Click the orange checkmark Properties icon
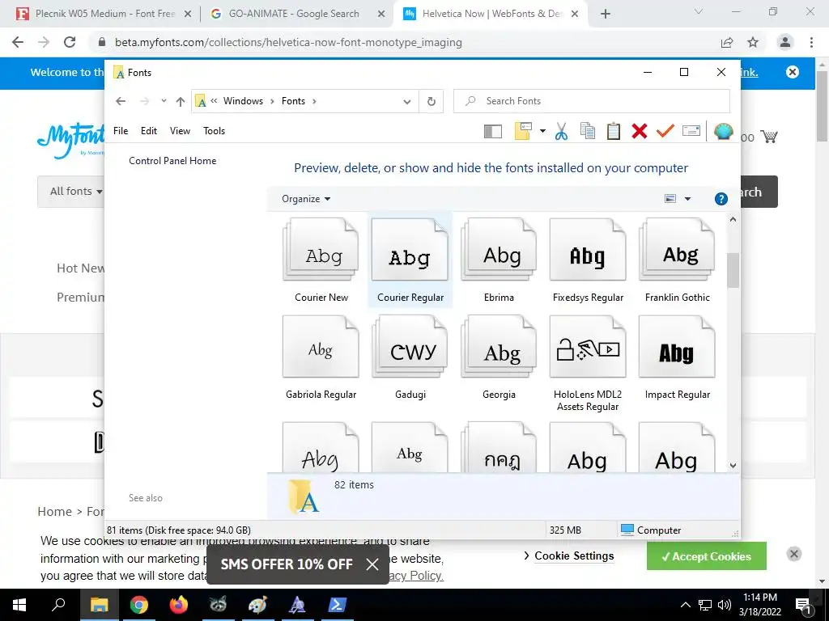The image size is (829, 621). pos(665,130)
